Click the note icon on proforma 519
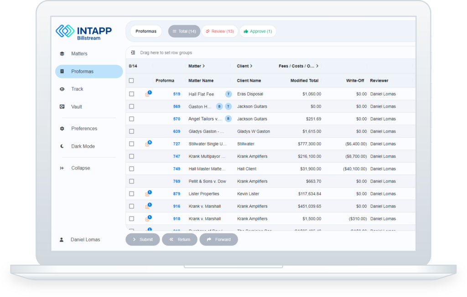467x297 pixels. point(147,94)
